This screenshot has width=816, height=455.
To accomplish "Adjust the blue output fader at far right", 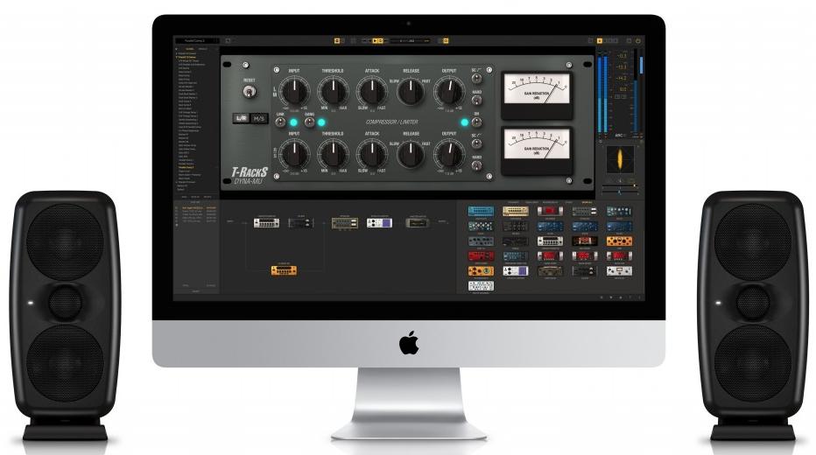I will 641,65.
